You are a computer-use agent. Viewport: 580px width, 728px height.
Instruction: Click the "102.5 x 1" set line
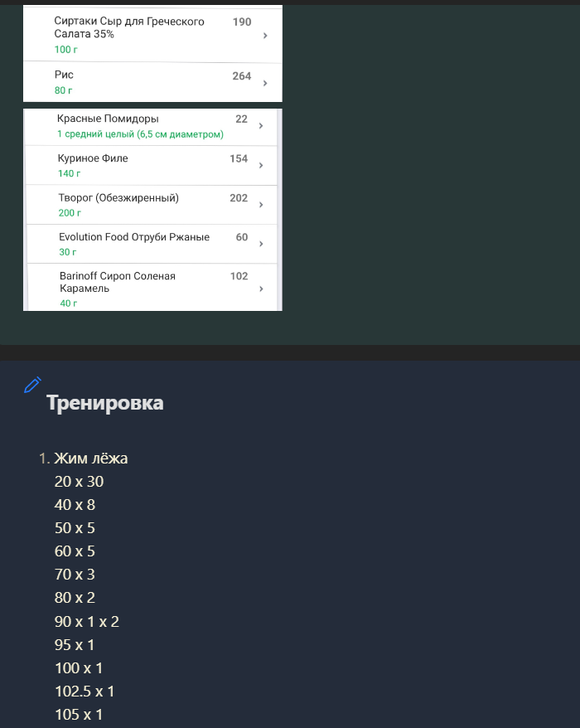tap(85, 692)
